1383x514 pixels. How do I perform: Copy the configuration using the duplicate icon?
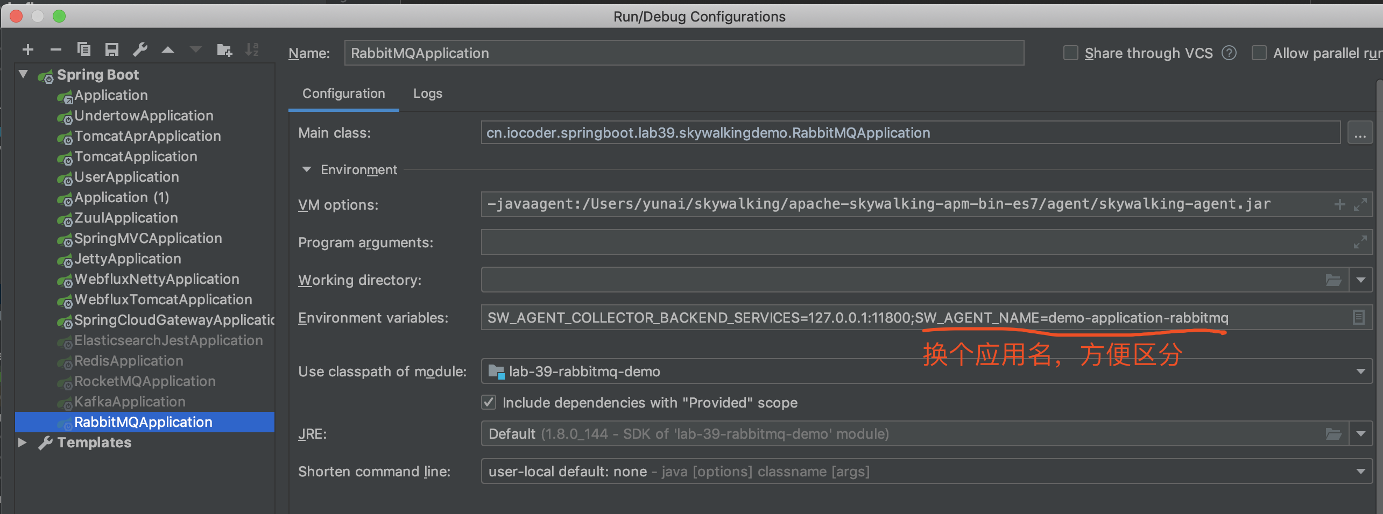click(83, 50)
